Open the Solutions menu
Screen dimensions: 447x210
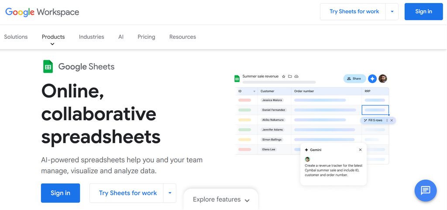(16, 37)
